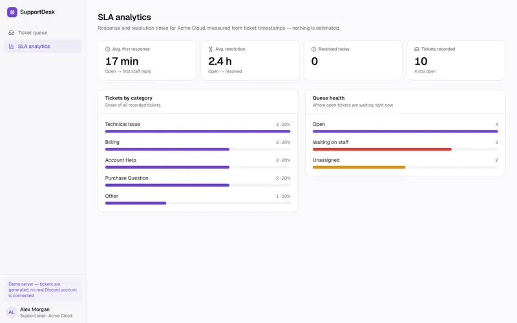Image resolution: width=517 pixels, height=323 pixels.
Task: Click the Open label in Queue health
Action: [x=319, y=124]
